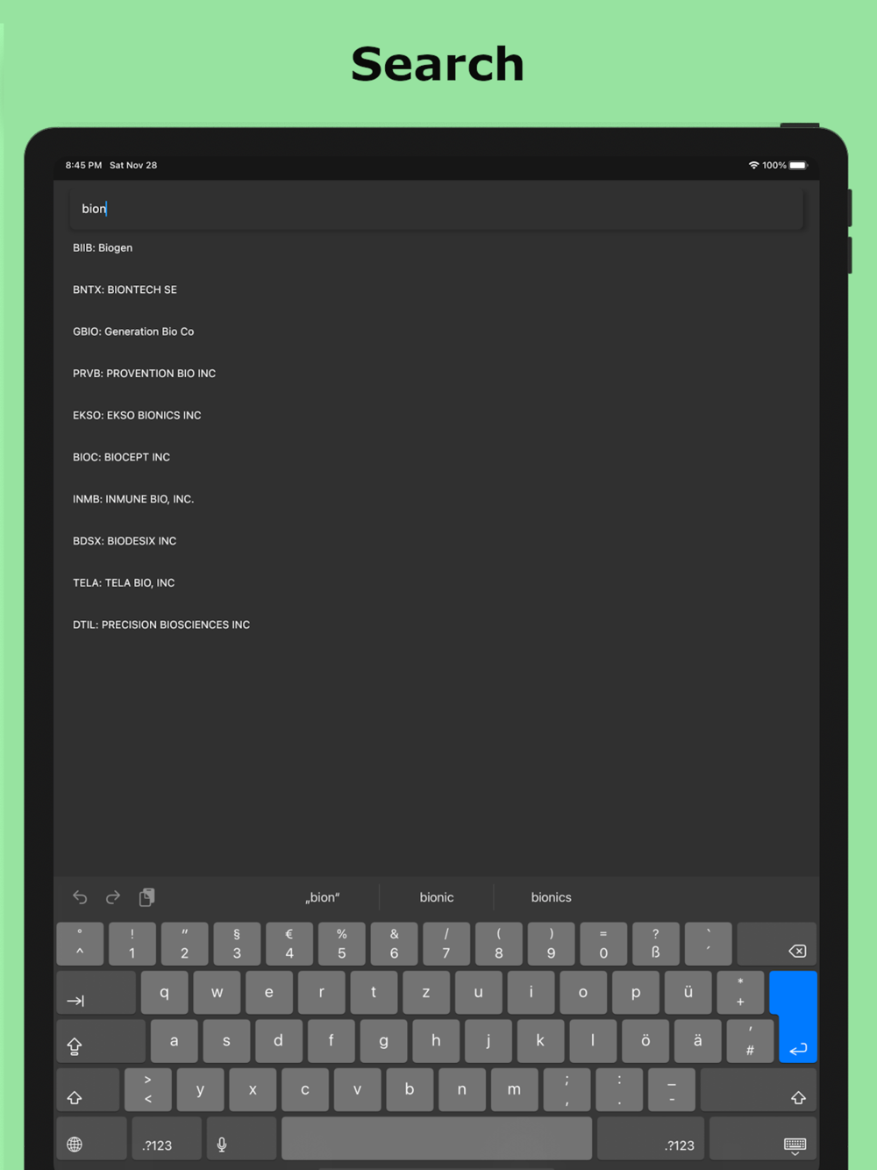
Task: Select result 'EKSO: EKSO BIONICS INC'
Action: [x=137, y=416]
